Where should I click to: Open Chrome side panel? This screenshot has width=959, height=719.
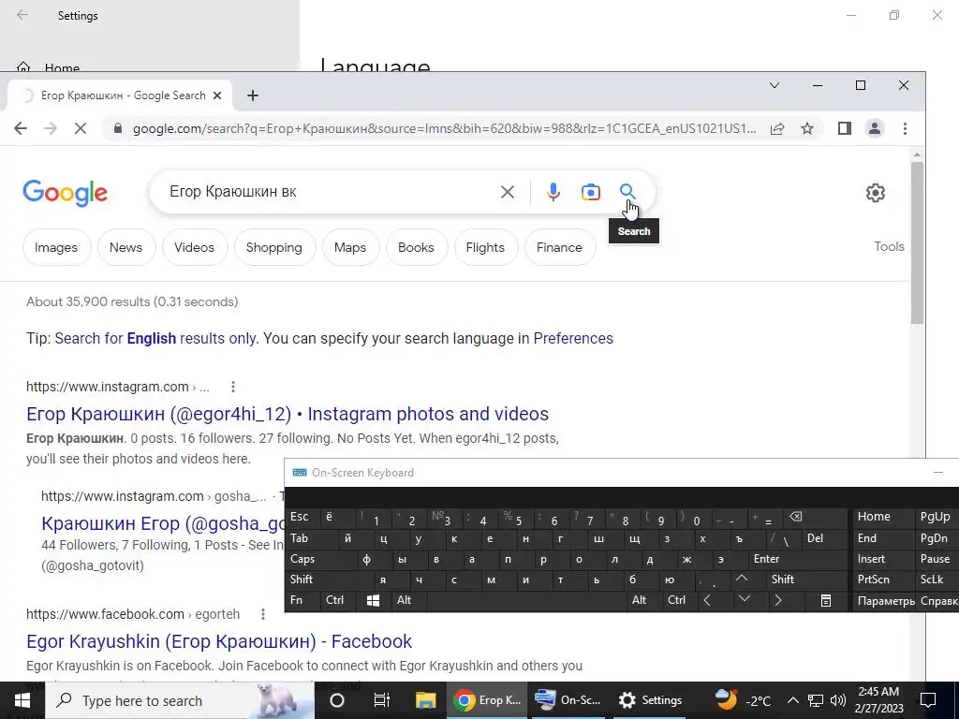tap(845, 128)
